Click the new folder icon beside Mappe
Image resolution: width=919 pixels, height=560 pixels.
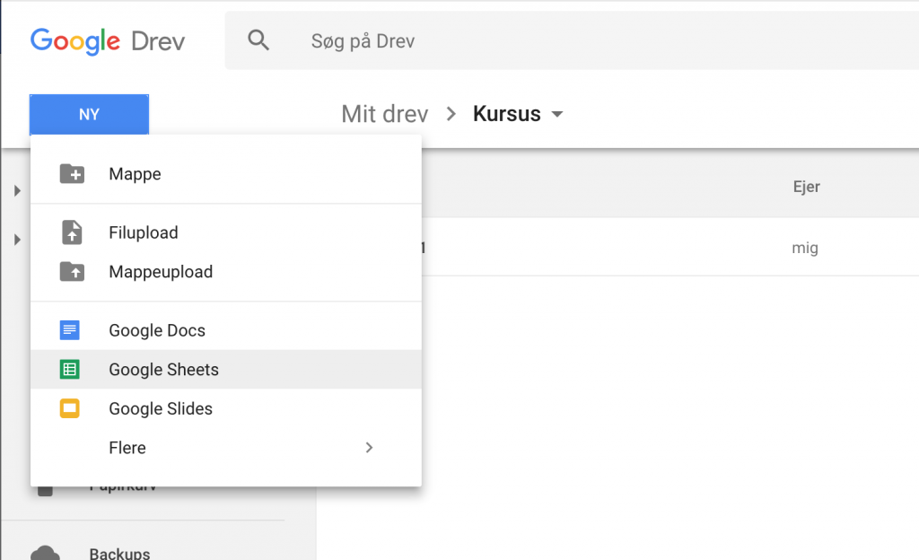[x=72, y=174]
